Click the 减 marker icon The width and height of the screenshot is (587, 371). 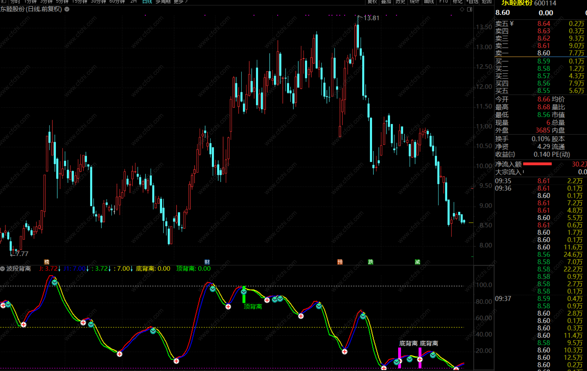click(417, 262)
